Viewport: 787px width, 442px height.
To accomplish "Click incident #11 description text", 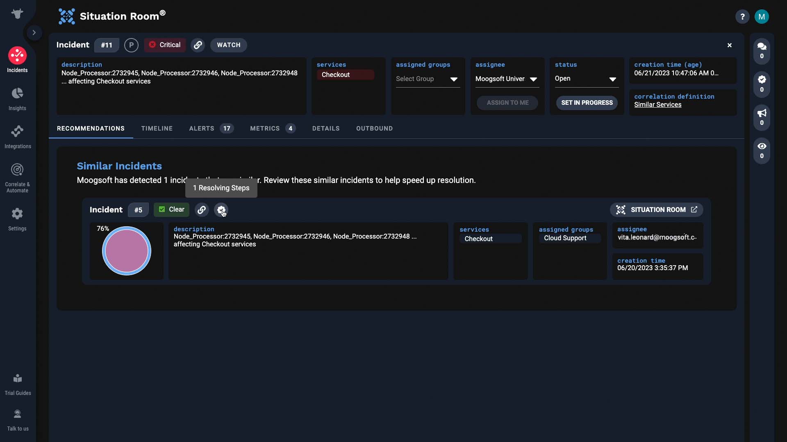I will point(180,77).
